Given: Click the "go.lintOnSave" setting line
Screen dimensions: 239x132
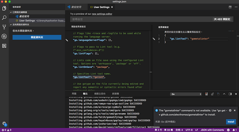Looking at the screenshot, I should coord(91,67).
